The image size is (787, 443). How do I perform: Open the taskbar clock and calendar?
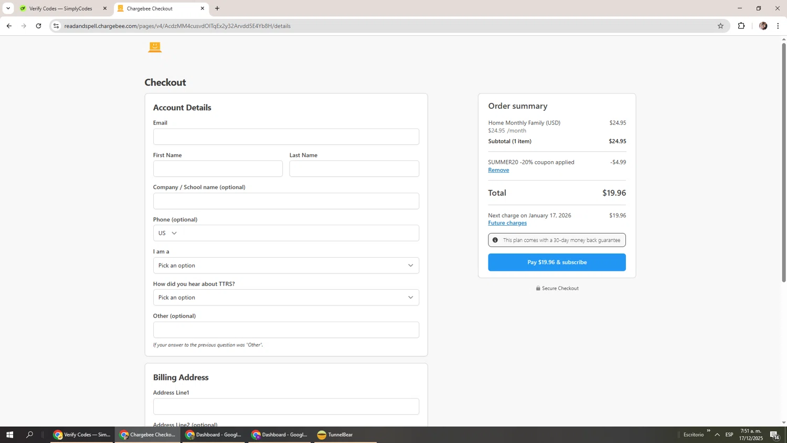(750, 435)
